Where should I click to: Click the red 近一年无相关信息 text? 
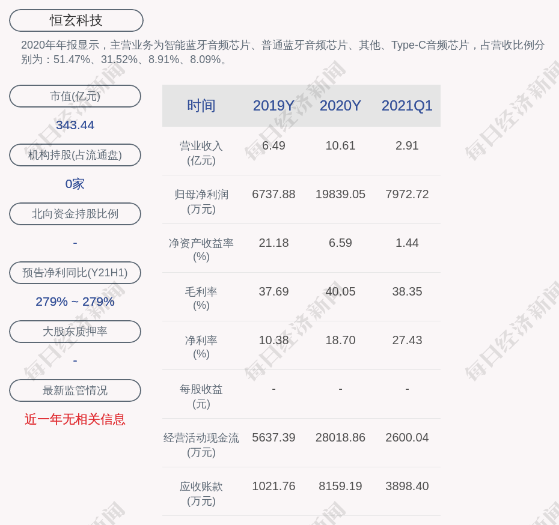pos(75,419)
